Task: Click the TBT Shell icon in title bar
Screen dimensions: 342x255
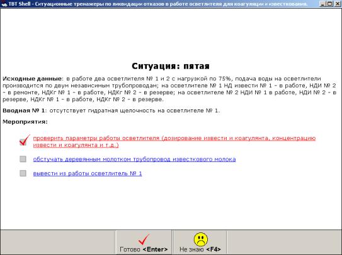Action: pos(4,4)
